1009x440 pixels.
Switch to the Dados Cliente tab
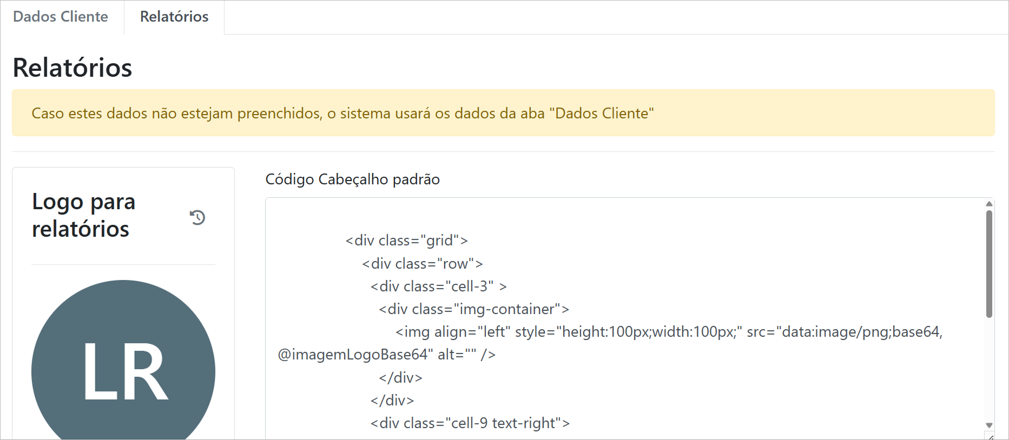[x=61, y=17]
